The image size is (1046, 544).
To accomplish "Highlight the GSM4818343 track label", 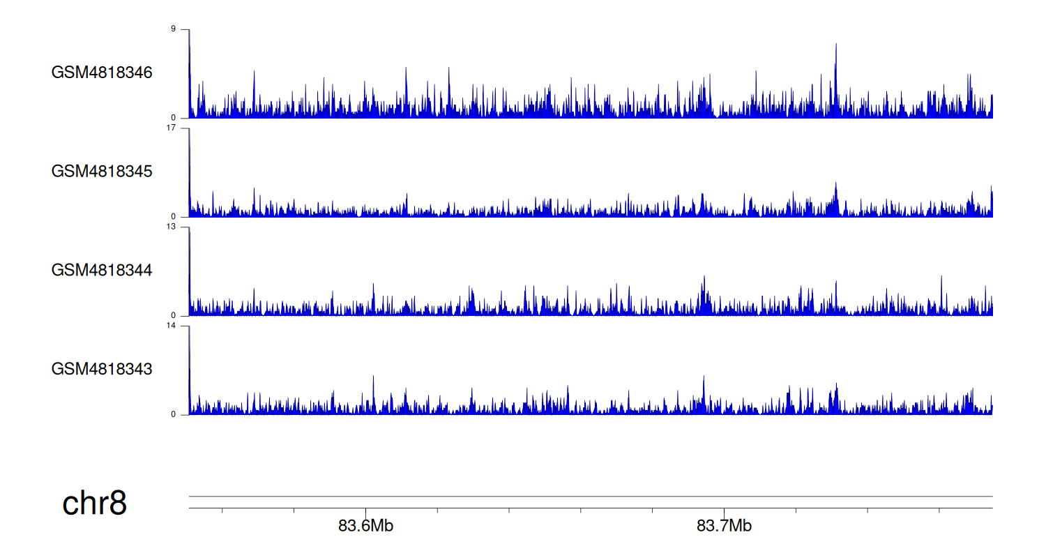I will pos(102,368).
